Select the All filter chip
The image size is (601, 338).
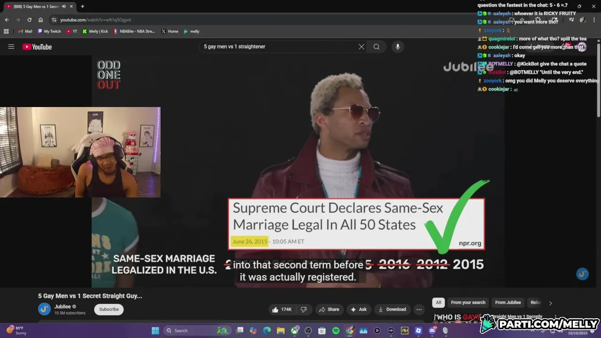[439, 303]
